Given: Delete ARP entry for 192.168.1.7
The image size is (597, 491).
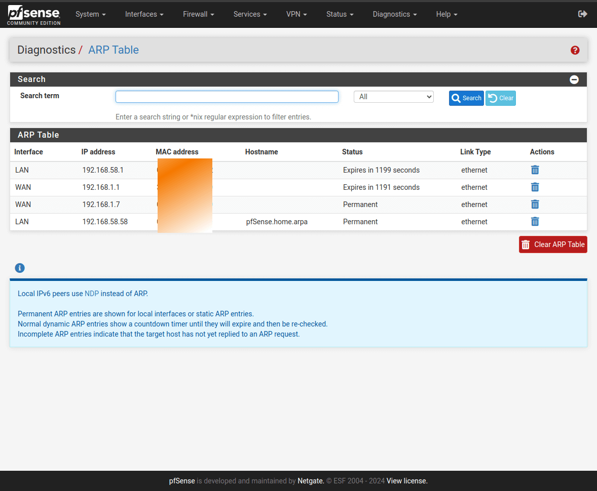Looking at the screenshot, I should (x=535, y=204).
